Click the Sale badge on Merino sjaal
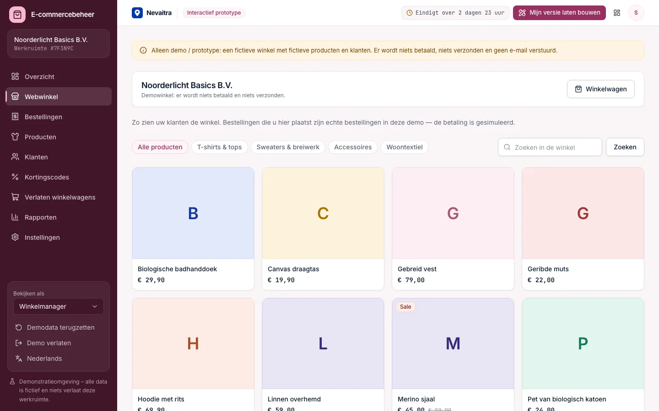Screen dimensions: 659x411 (x=405, y=307)
